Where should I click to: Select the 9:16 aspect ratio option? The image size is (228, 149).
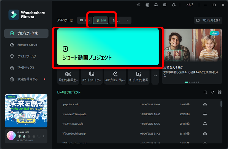click(101, 20)
